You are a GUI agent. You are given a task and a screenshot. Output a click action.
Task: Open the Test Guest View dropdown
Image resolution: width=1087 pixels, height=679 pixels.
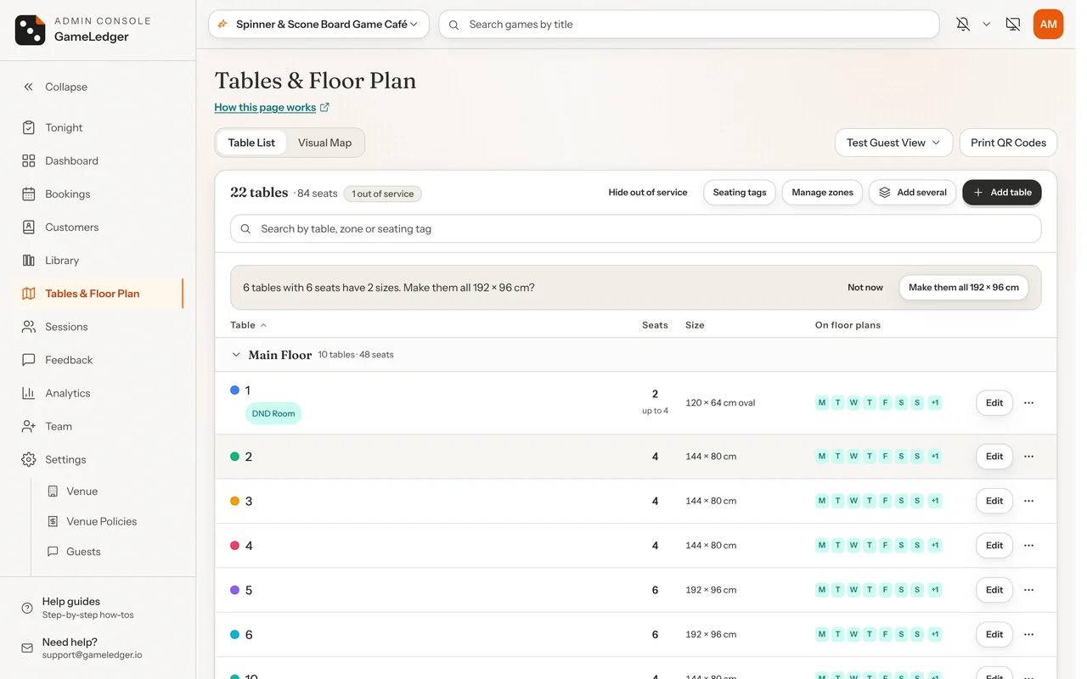[x=894, y=143]
